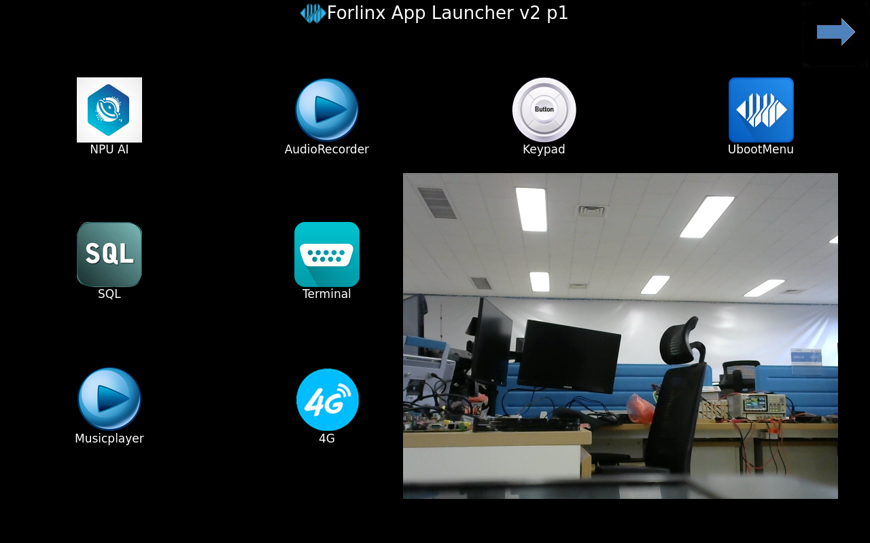Select the "Terminal" text label

tap(327, 294)
